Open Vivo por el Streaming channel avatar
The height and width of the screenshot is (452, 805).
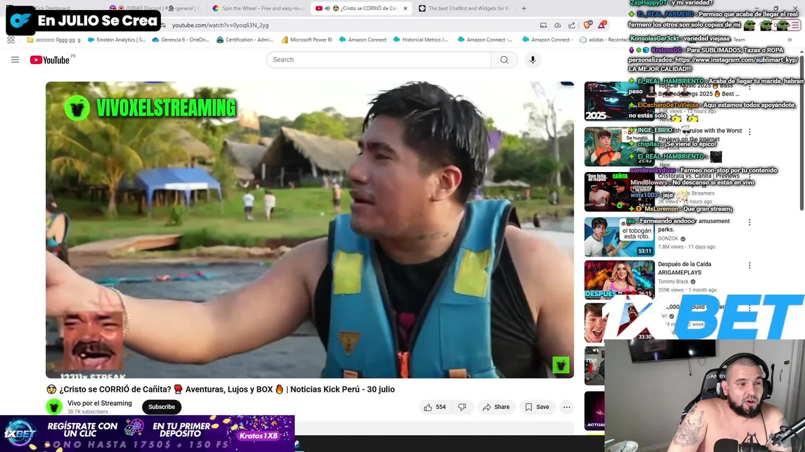pos(54,407)
